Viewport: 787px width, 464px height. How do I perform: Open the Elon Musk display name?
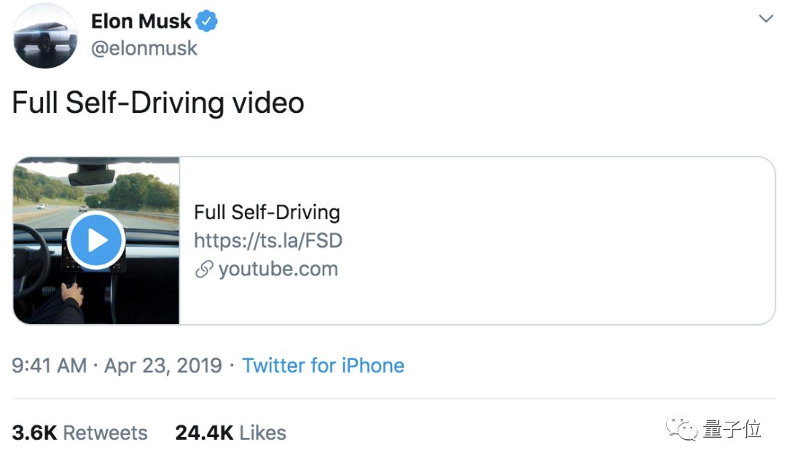point(141,22)
